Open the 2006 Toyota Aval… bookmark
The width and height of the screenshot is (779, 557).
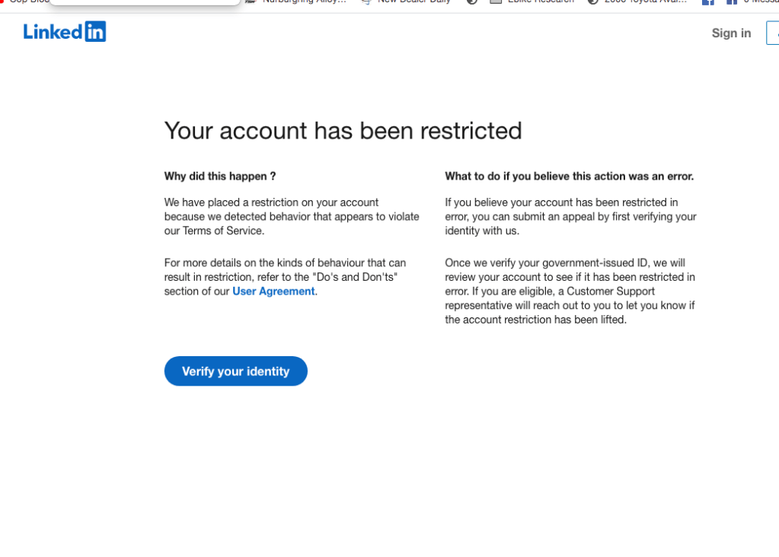(644, 2)
